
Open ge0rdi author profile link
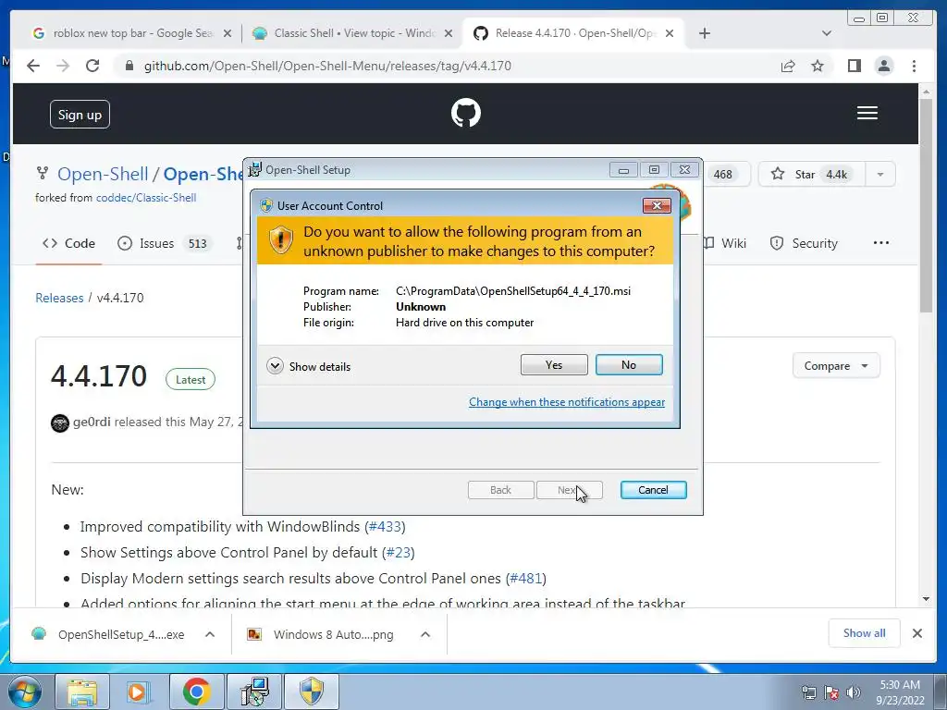[92, 422]
